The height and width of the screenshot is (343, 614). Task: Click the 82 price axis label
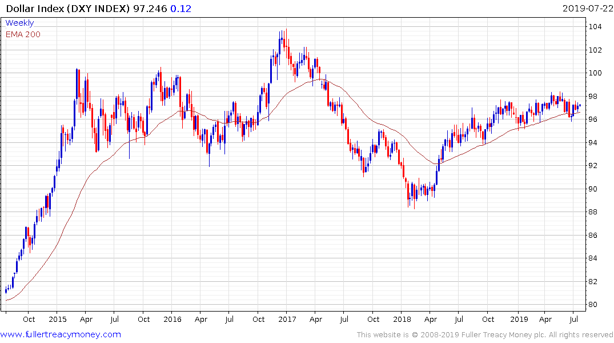tap(593, 281)
